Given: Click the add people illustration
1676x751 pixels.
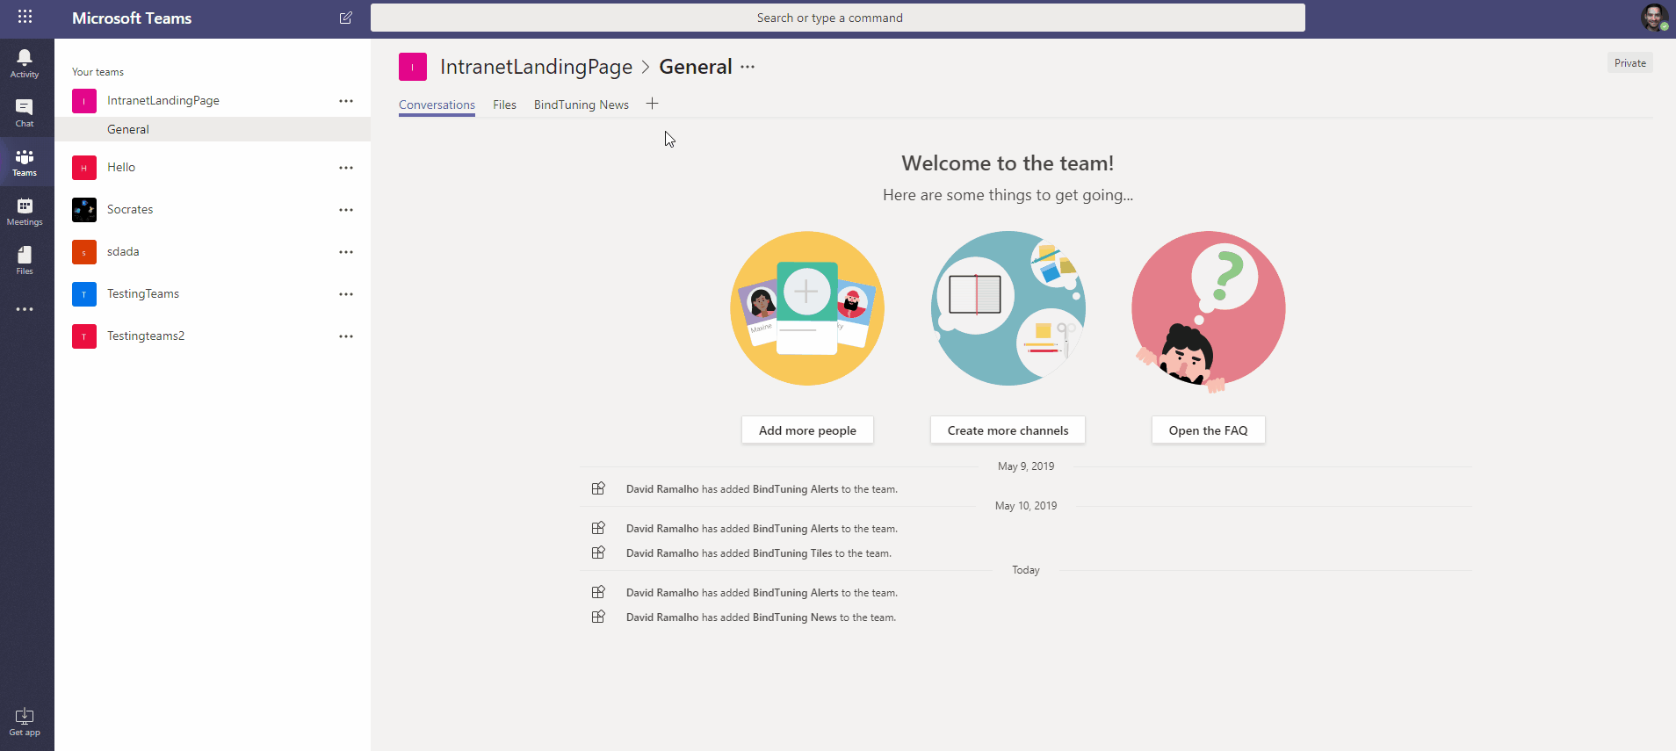Looking at the screenshot, I should pyautogui.click(x=807, y=308).
